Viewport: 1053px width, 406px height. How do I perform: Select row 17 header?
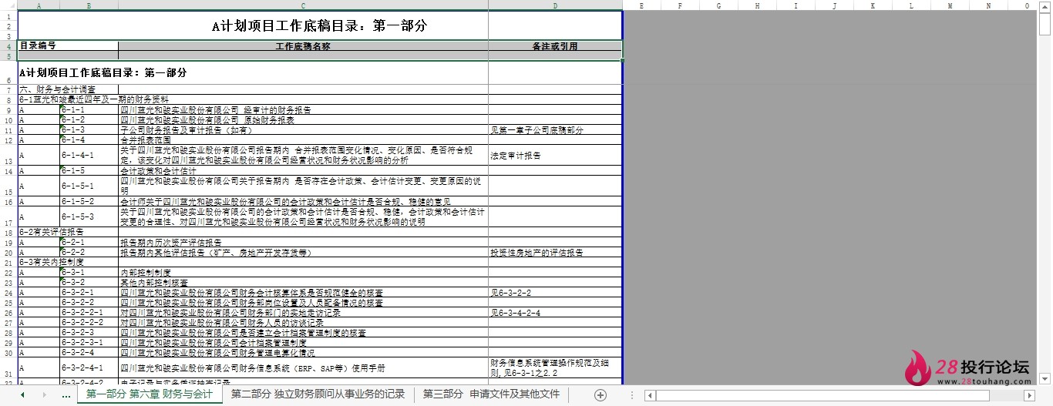8,216
